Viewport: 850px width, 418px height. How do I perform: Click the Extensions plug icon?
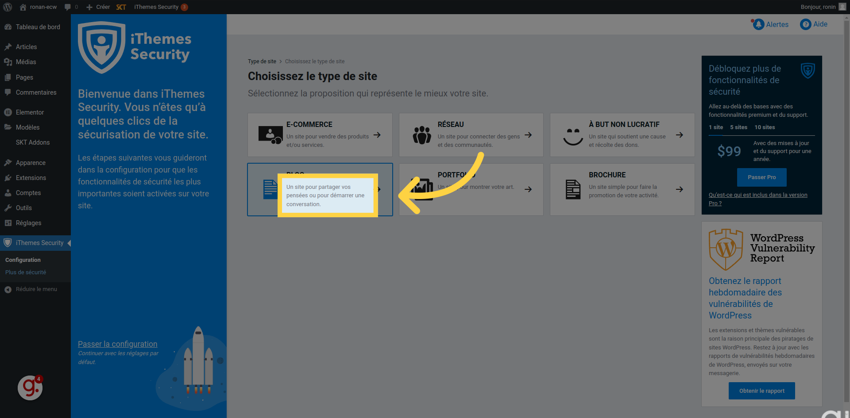[x=8, y=178]
